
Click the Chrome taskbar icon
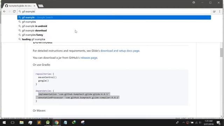57,122
